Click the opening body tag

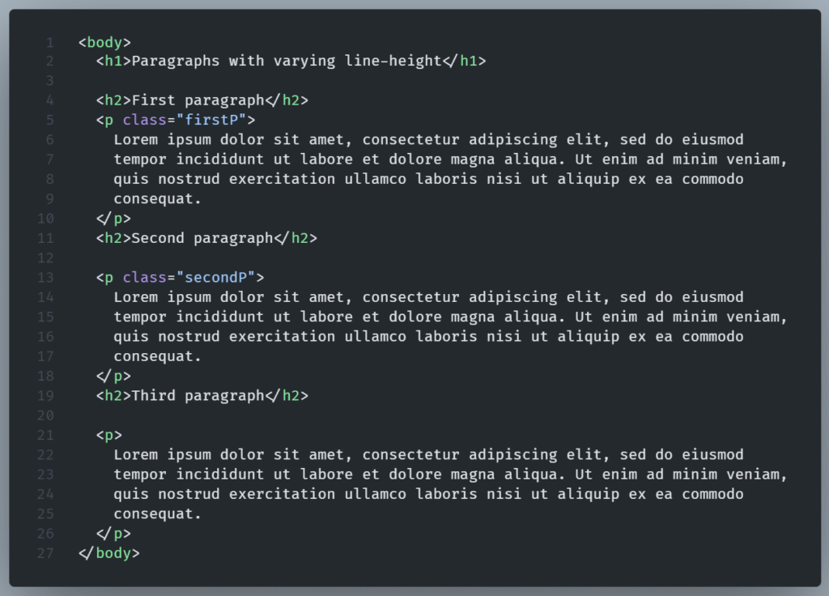point(104,42)
